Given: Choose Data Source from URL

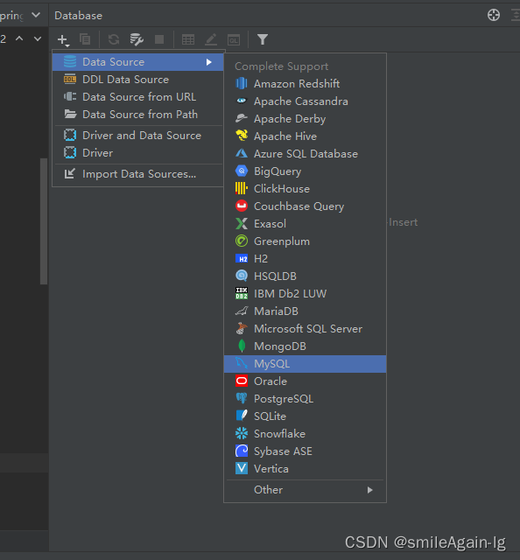Looking at the screenshot, I should tap(138, 97).
